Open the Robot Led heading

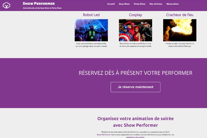[x=91, y=15]
